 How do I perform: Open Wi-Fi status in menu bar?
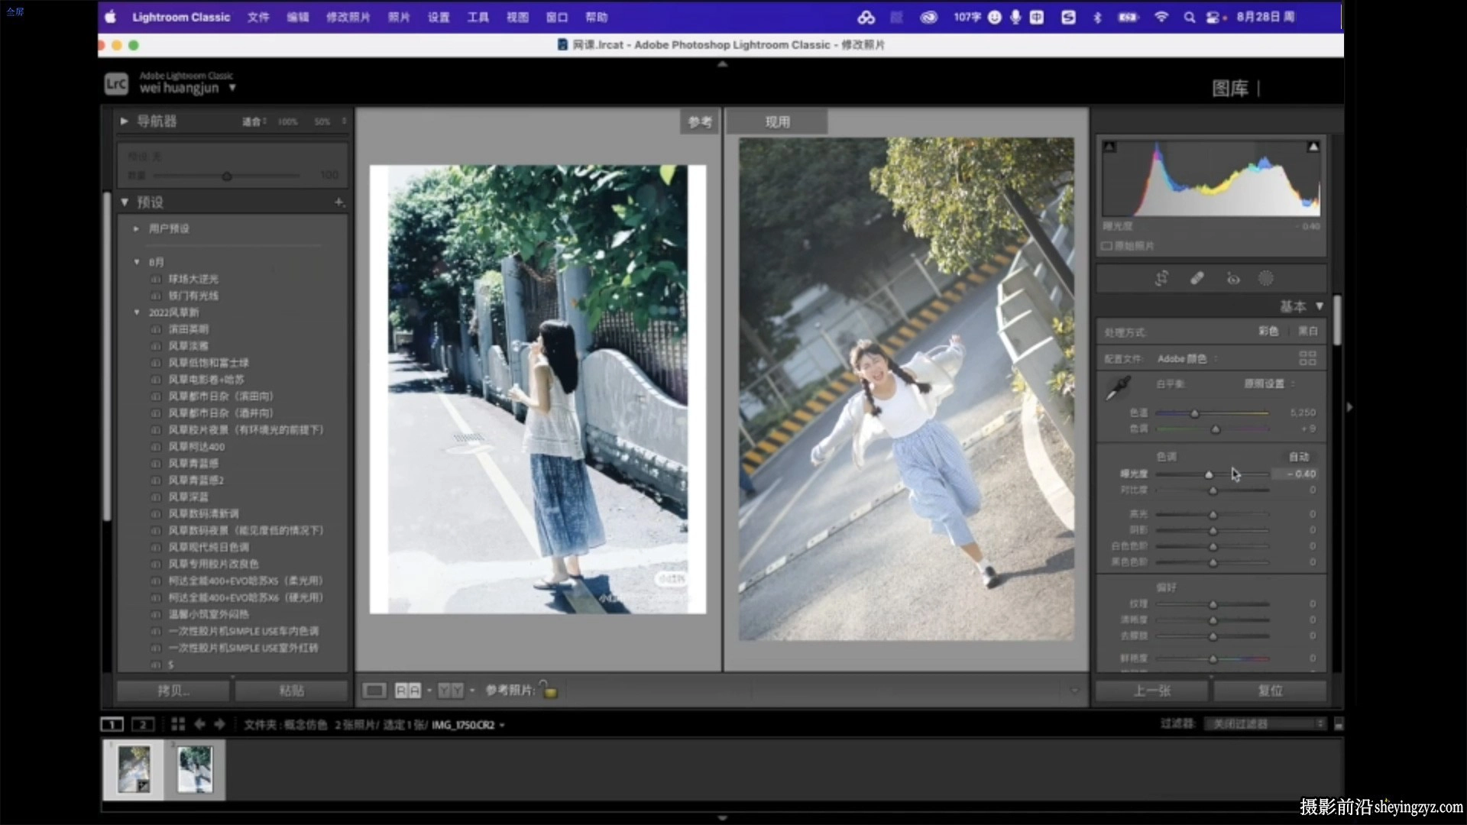(1161, 17)
